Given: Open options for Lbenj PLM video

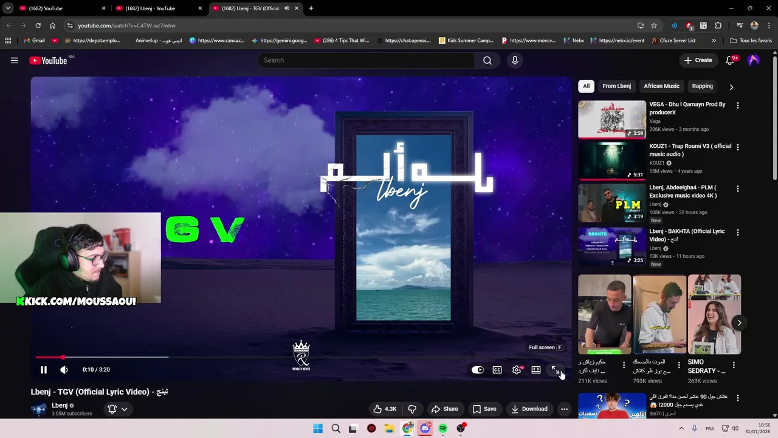Looking at the screenshot, I should click(x=738, y=189).
